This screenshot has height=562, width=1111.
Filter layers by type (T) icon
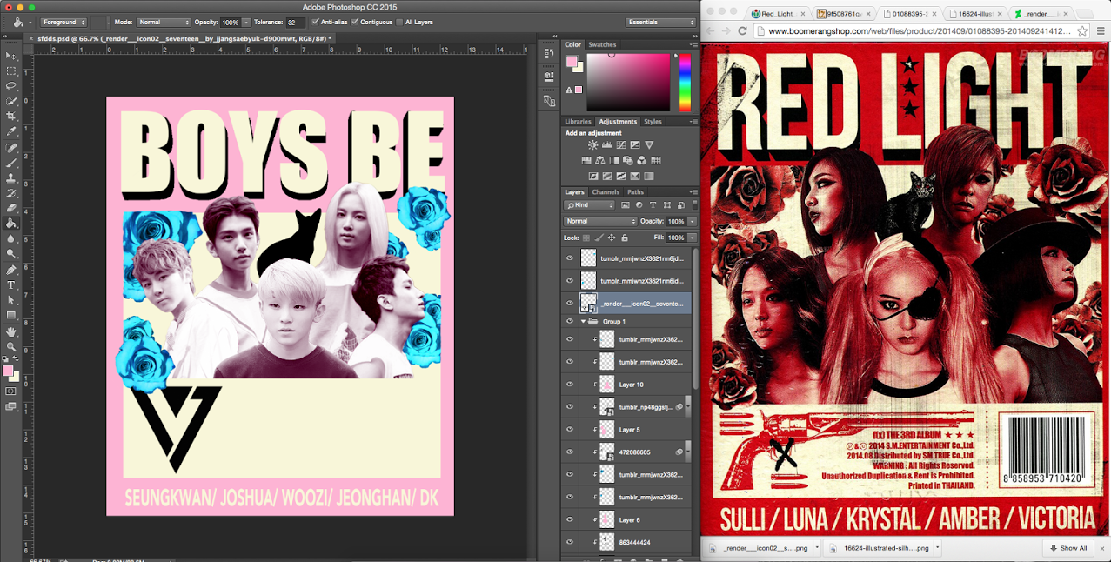pyautogui.click(x=653, y=205)
